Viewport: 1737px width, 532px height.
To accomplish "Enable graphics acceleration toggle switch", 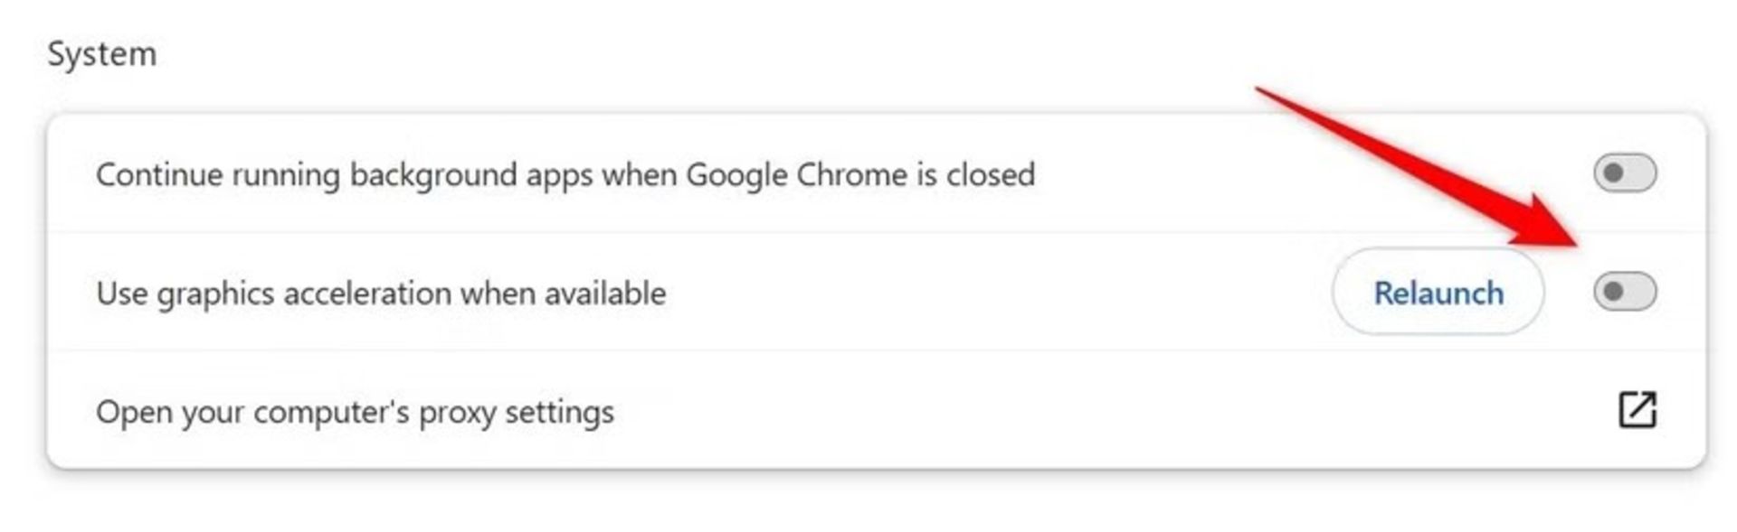I will (1625, 292).
